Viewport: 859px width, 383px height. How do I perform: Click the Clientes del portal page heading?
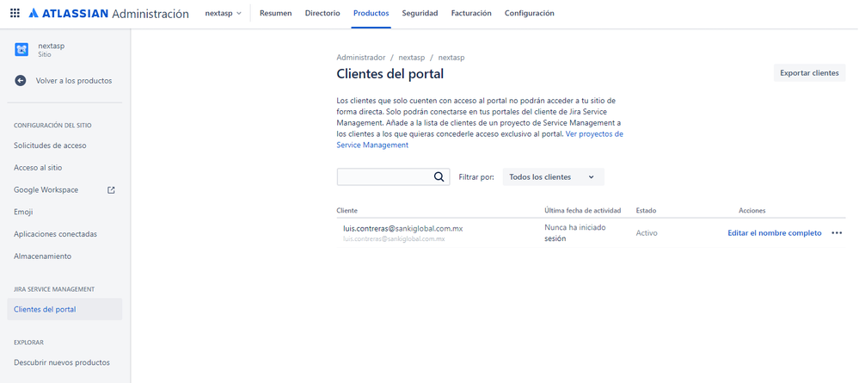pos(390,73)
